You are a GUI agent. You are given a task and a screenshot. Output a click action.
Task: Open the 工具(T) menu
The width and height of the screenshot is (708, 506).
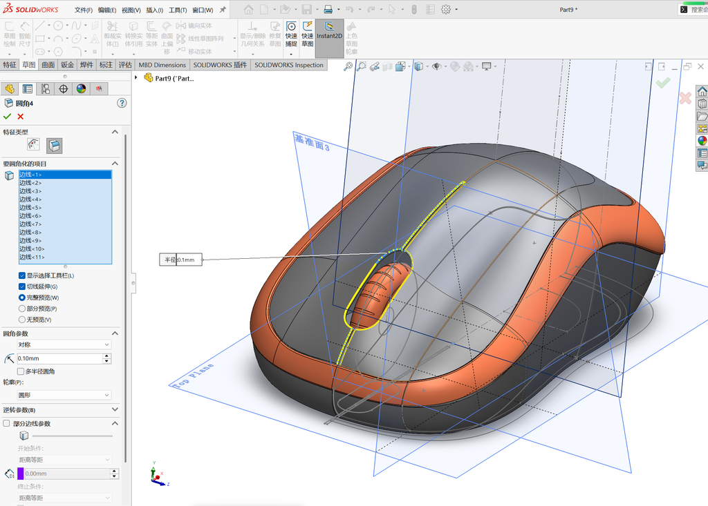(178, 10)
